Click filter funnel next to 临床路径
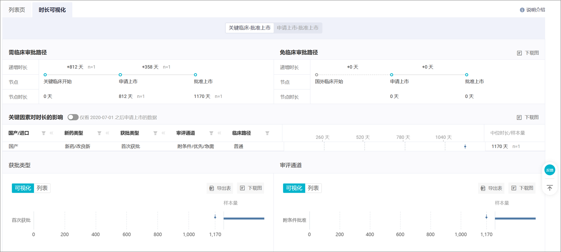Viewport: 561px width, 252px height. pyautogui.click(x=267, y=133)
